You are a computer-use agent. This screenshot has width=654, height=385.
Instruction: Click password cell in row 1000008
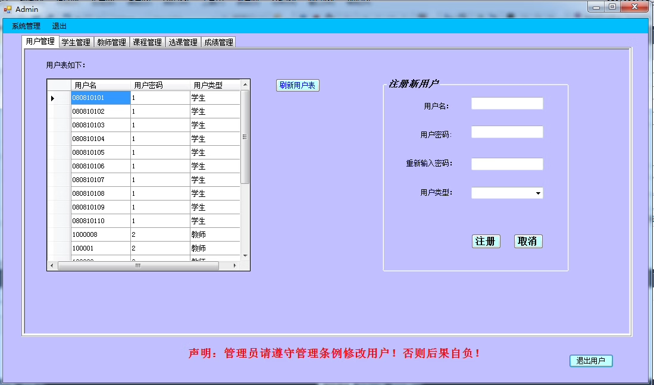tap(160, 234)
